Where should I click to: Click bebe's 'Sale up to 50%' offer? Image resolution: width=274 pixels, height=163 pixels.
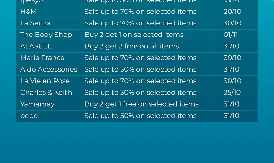pos(141,116)
